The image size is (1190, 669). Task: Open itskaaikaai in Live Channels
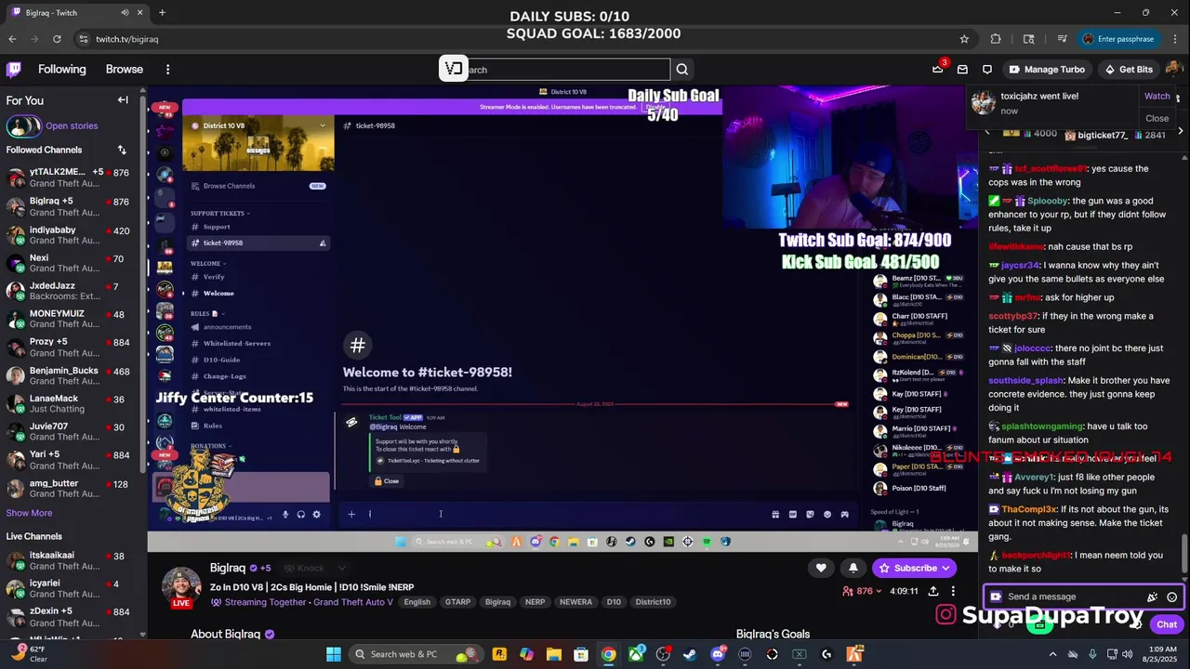click(x=73, y=560)
